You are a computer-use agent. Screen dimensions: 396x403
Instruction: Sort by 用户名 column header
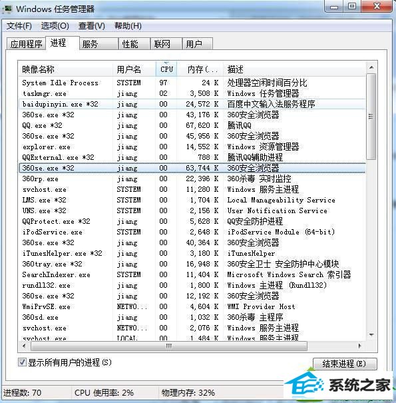[x=134, y=69]
